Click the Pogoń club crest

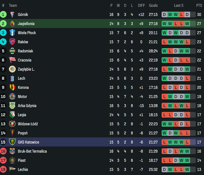12,133
